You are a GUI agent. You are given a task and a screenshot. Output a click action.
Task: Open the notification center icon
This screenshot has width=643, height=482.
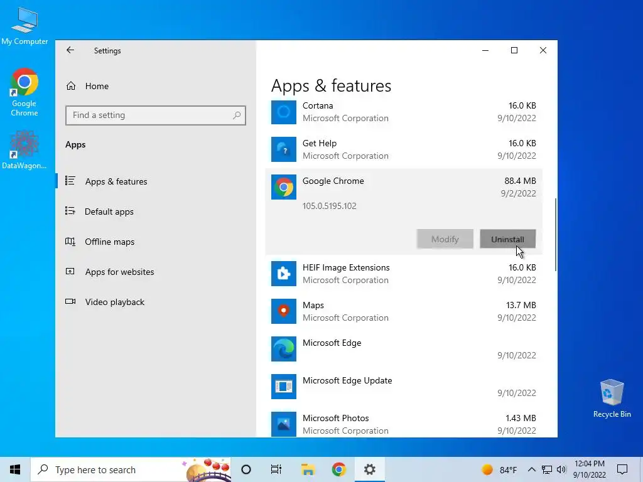[x=622, y=469]
